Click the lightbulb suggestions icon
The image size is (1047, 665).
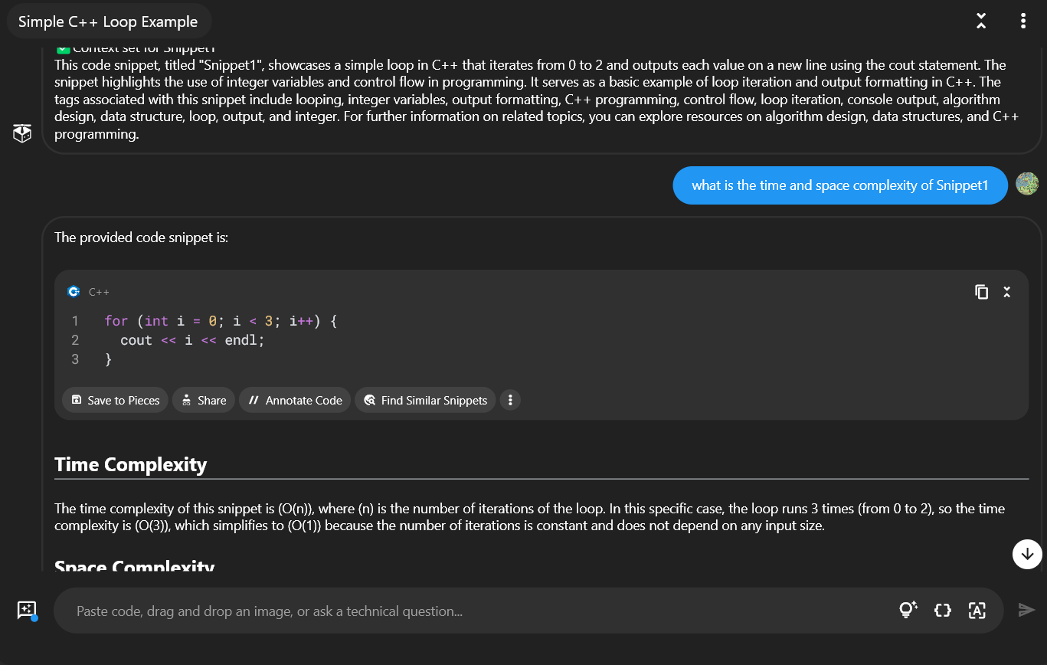[x=908, y=611]
